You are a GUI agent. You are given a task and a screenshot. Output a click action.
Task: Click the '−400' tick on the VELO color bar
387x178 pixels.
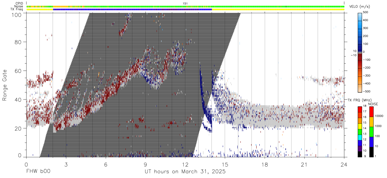(366, 84)
